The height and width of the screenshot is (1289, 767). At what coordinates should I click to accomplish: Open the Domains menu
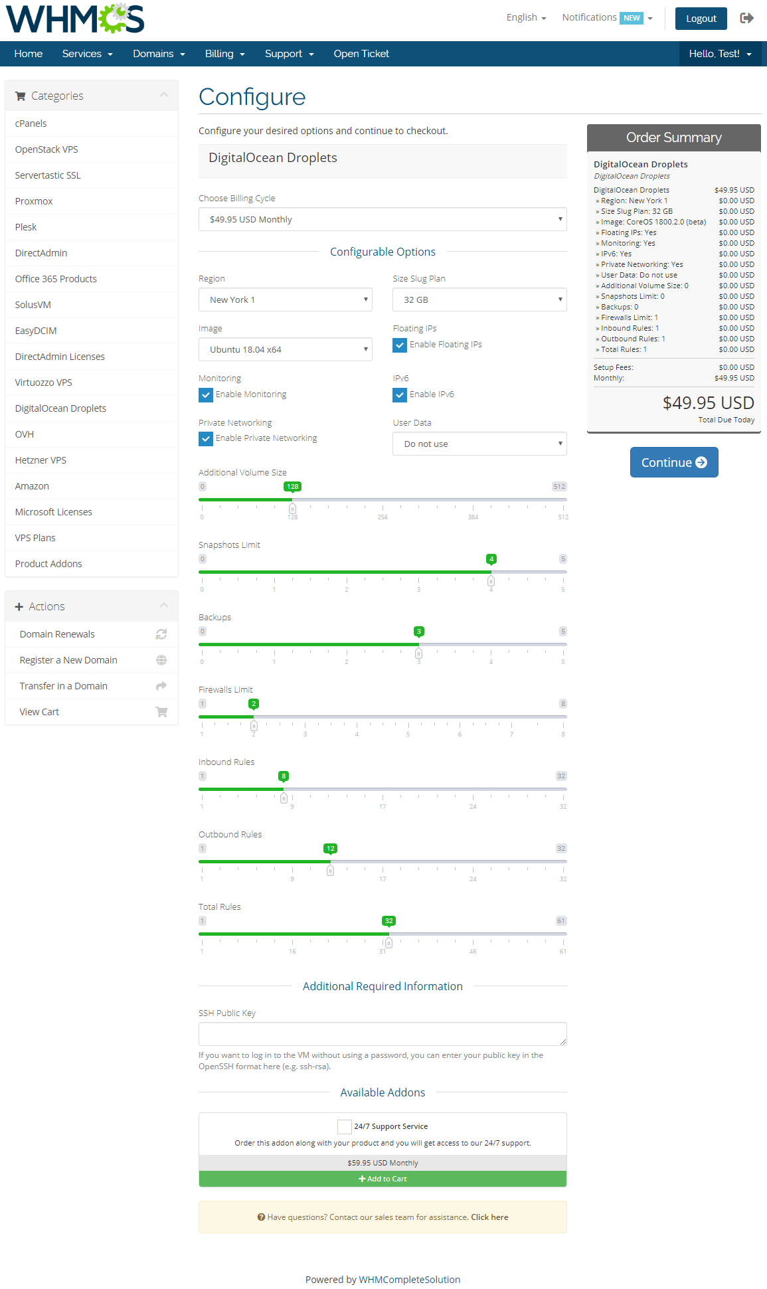click(159, 54)
